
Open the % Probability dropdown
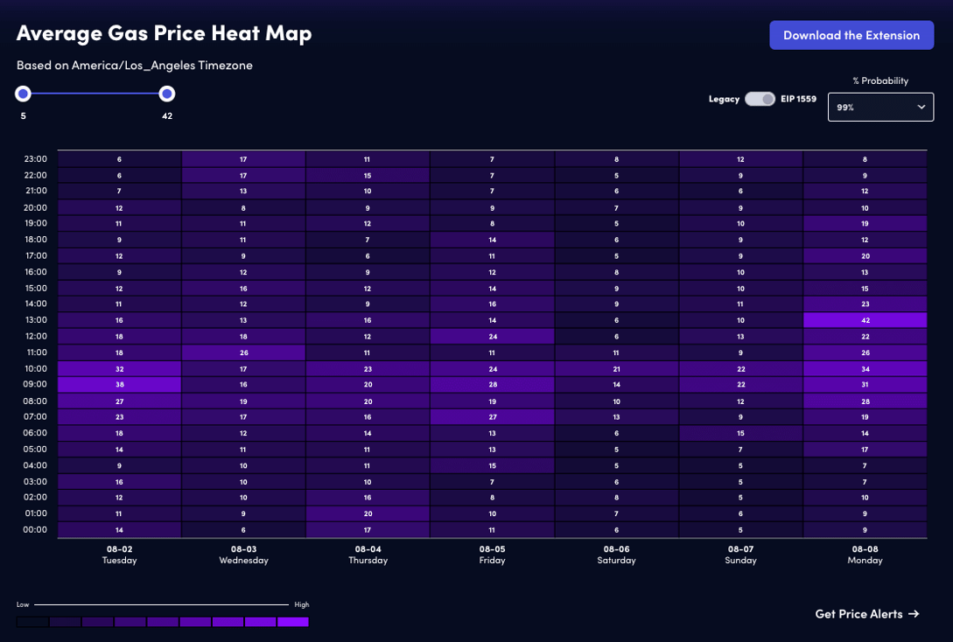(x=880, y=107)
